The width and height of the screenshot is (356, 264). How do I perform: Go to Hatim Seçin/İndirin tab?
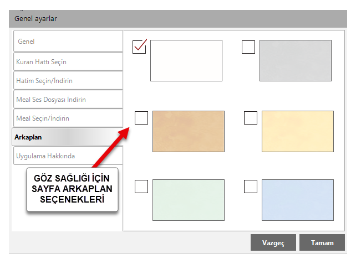pos(68,80)
